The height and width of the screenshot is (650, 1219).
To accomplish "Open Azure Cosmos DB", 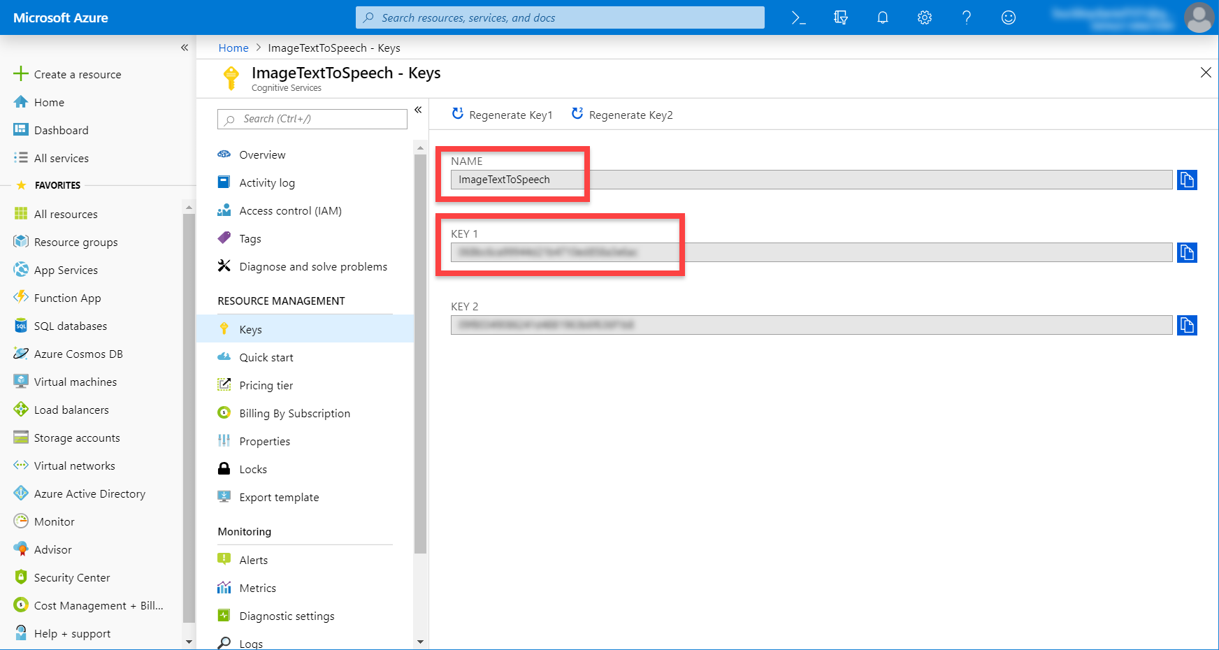I will click(x=68, y=354).
